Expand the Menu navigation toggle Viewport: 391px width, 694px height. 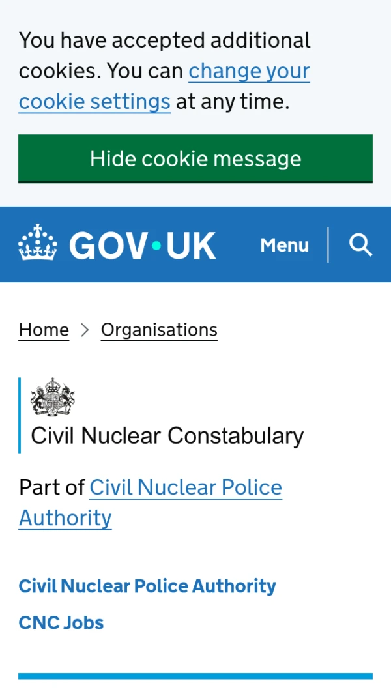pyautogui.click(x=284, y=245)
